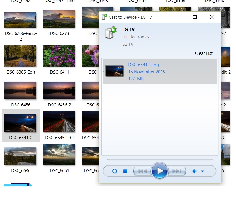Image resolution: width=236 pixels, height=205 pixels.
Task: Click the Stop playback square button
Action: point(125,171)
